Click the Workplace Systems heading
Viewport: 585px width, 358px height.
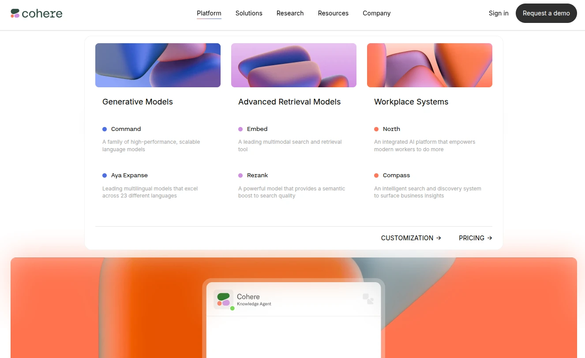tap(411, 102)
